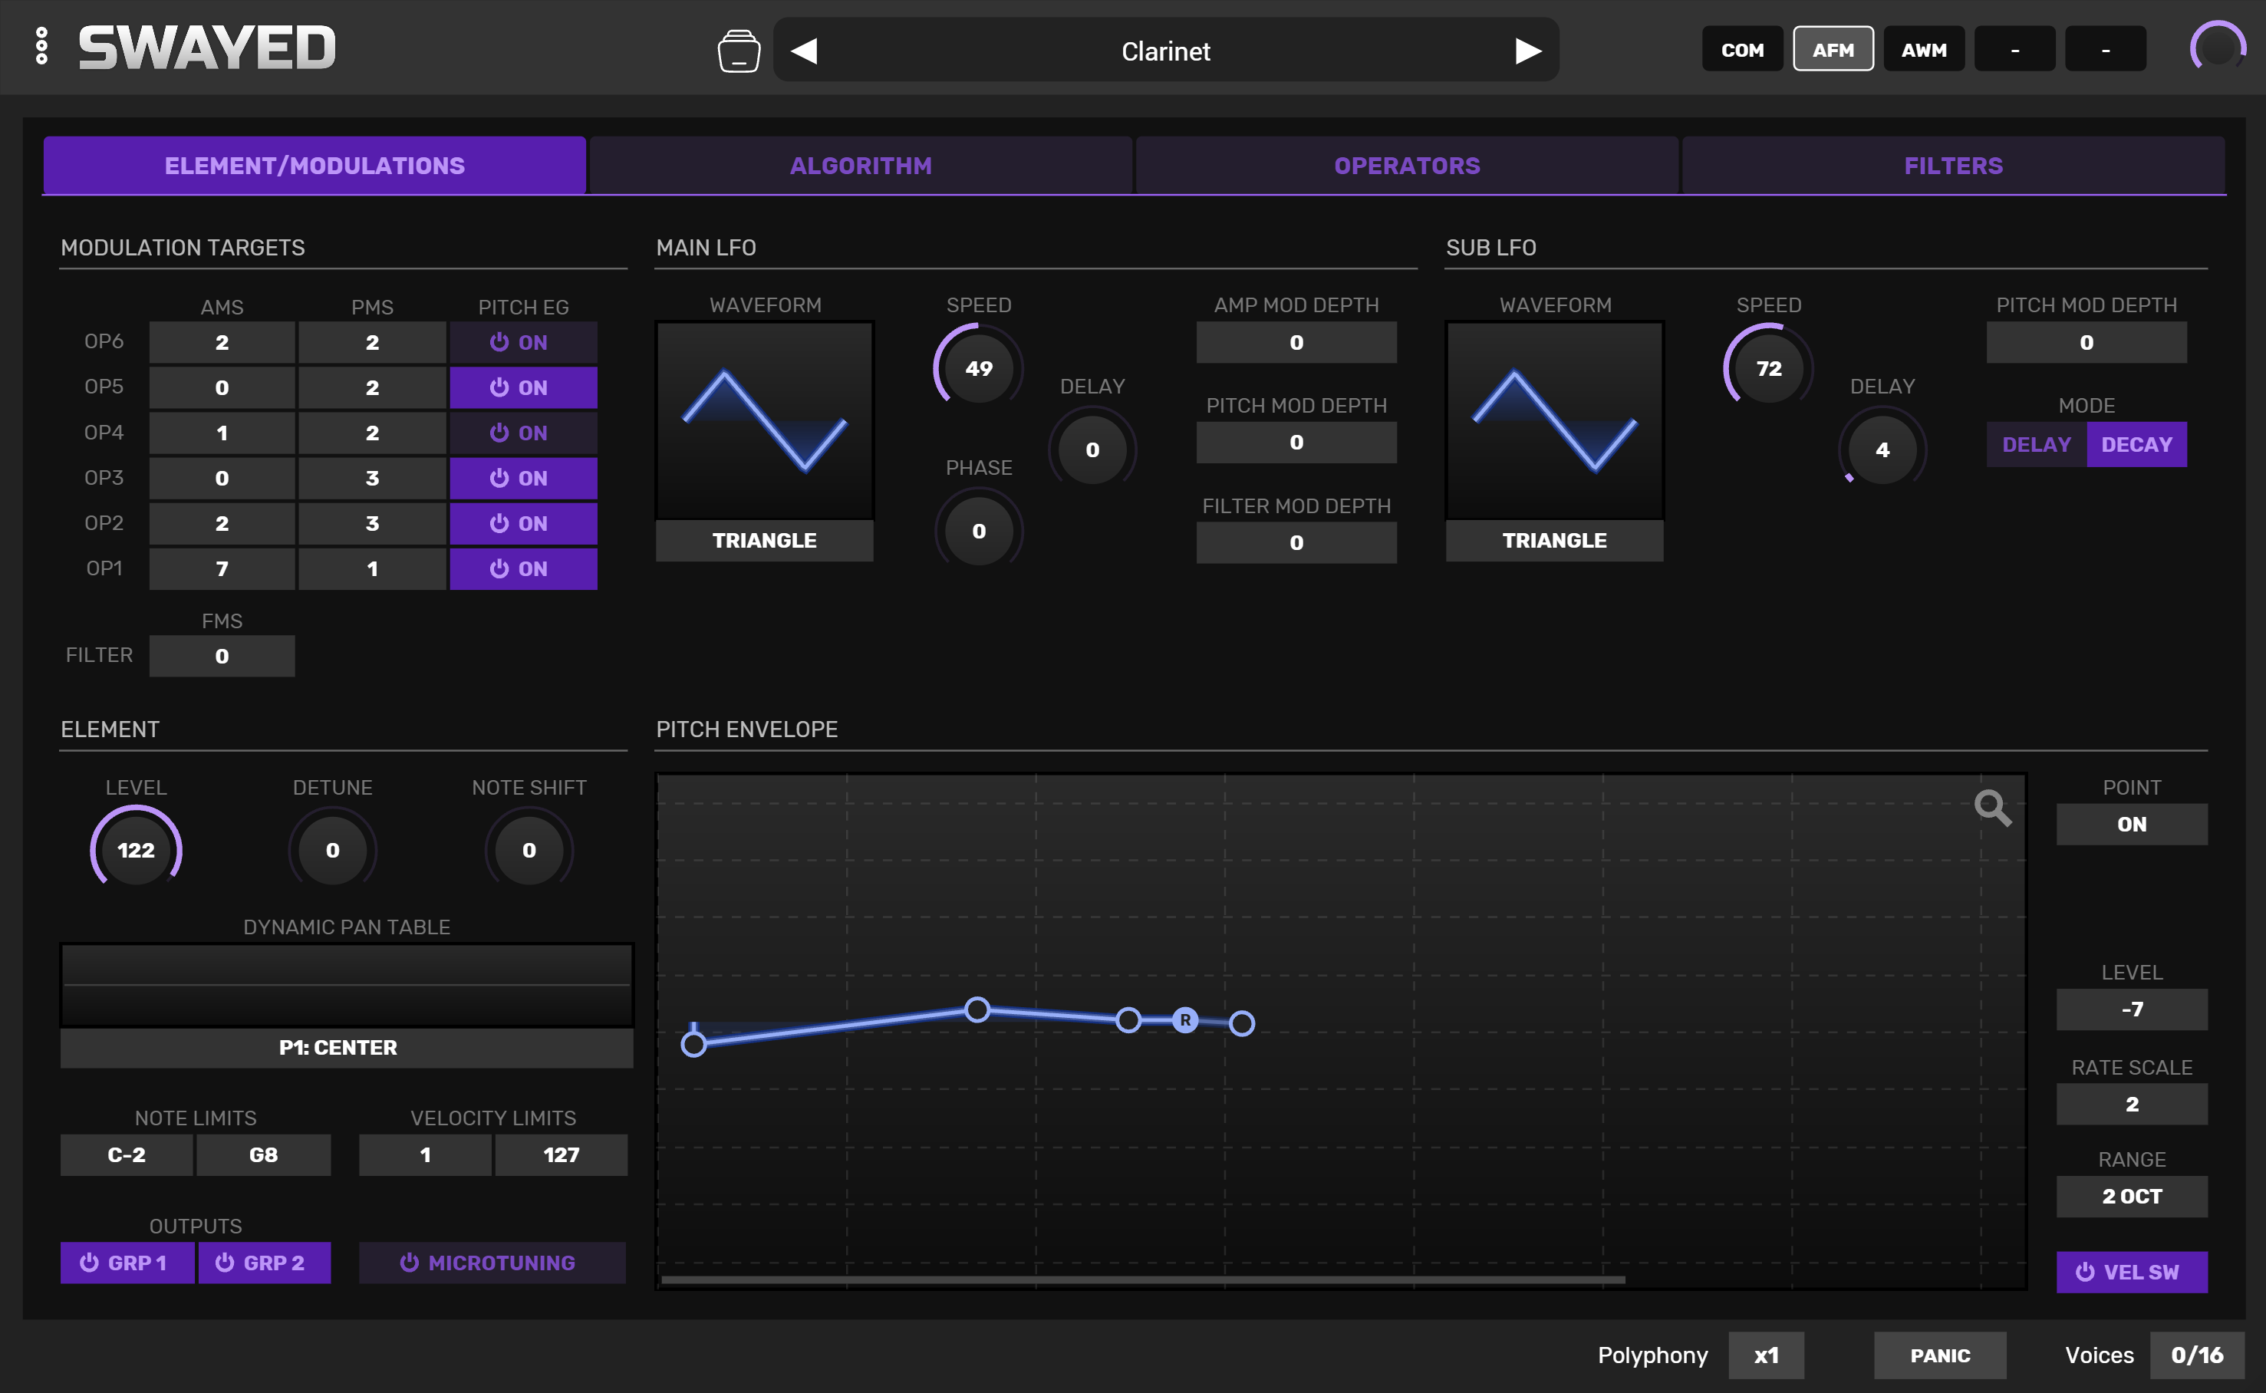
Task: Switch to the ALGORITHM tab
Action: pos(861,166)
